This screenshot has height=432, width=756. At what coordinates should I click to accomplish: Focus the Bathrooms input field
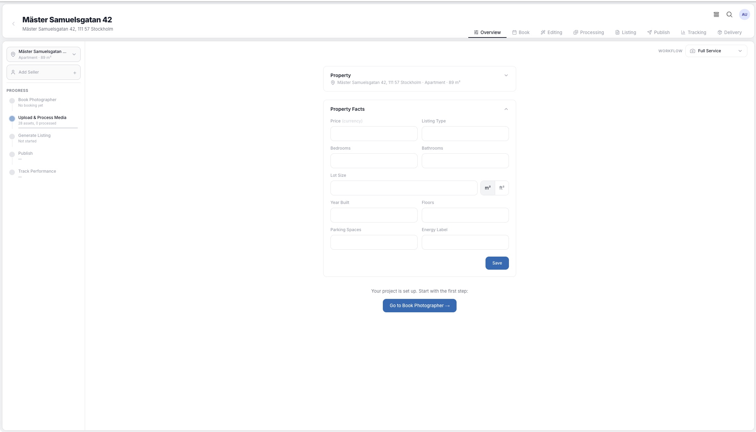[x=465, y=161]
